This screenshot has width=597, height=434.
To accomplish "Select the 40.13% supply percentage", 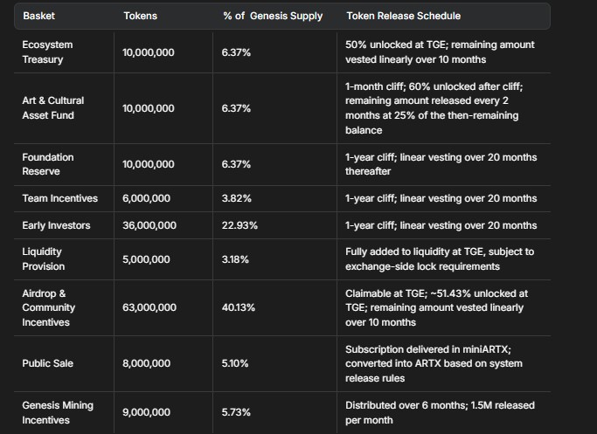I will click(239, 307).
